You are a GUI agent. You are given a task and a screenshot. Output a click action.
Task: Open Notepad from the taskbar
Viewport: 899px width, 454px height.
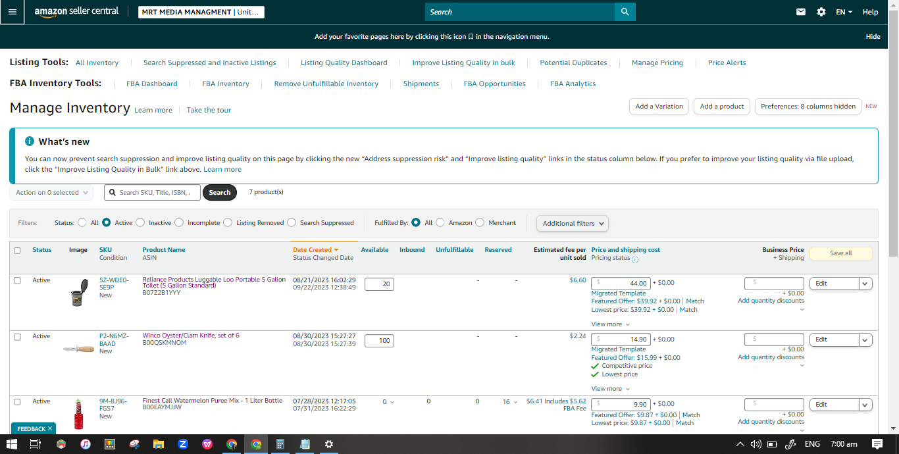coord(305,444)
